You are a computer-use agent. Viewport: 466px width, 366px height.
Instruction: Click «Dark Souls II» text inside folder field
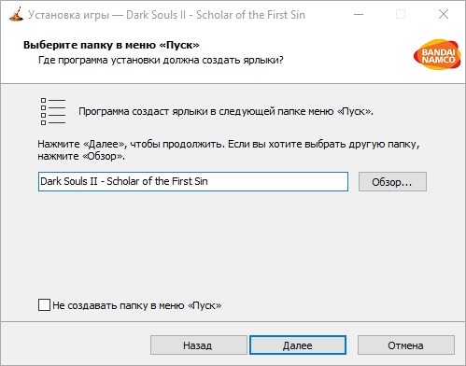point(69,181)
